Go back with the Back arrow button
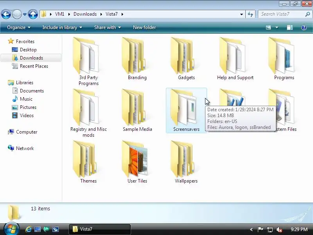The image size is (313, 235). pos(6,14)
